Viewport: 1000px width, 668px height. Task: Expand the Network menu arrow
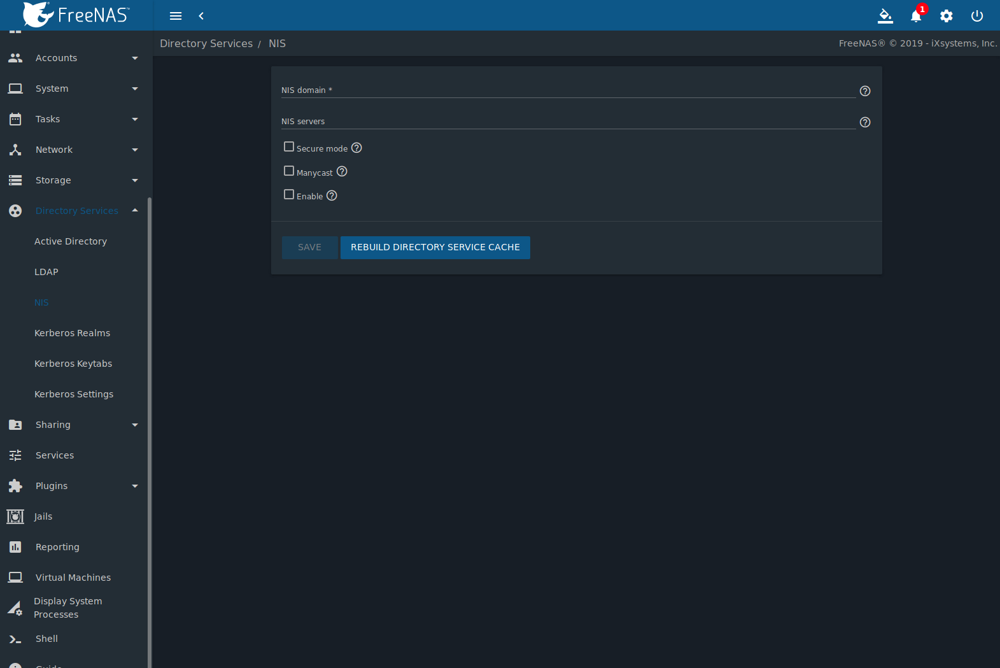[135, 150]
